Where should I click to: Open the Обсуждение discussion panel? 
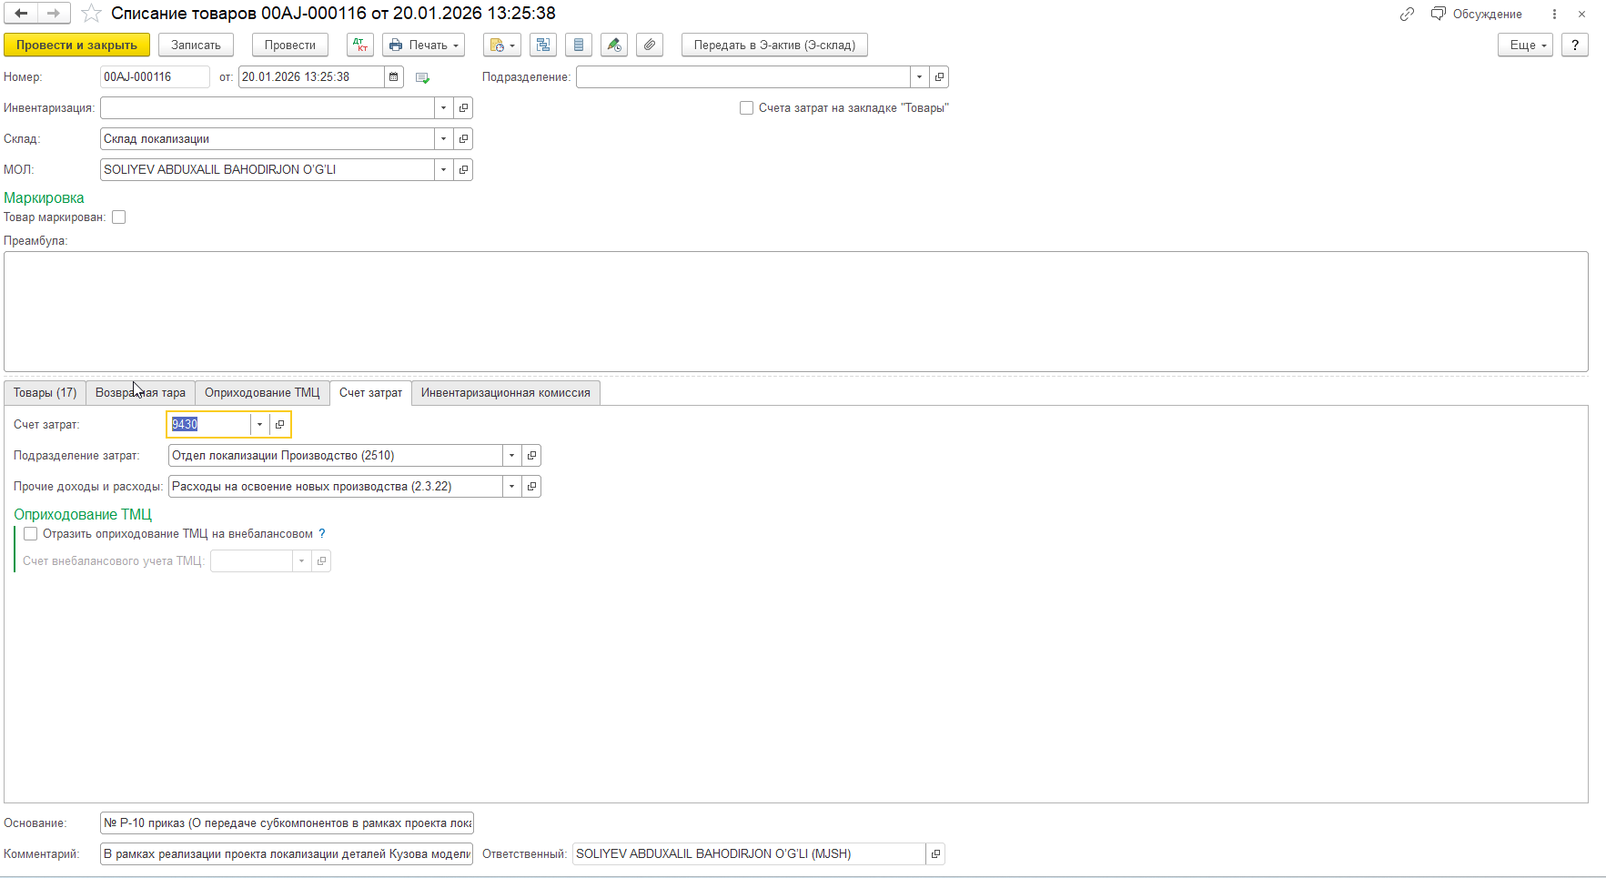[x=1477, y=14]
